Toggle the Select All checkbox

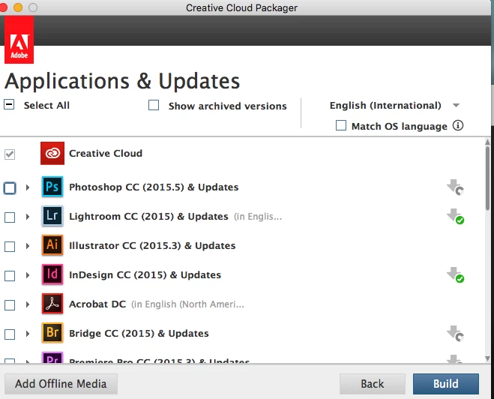[9, 104]
